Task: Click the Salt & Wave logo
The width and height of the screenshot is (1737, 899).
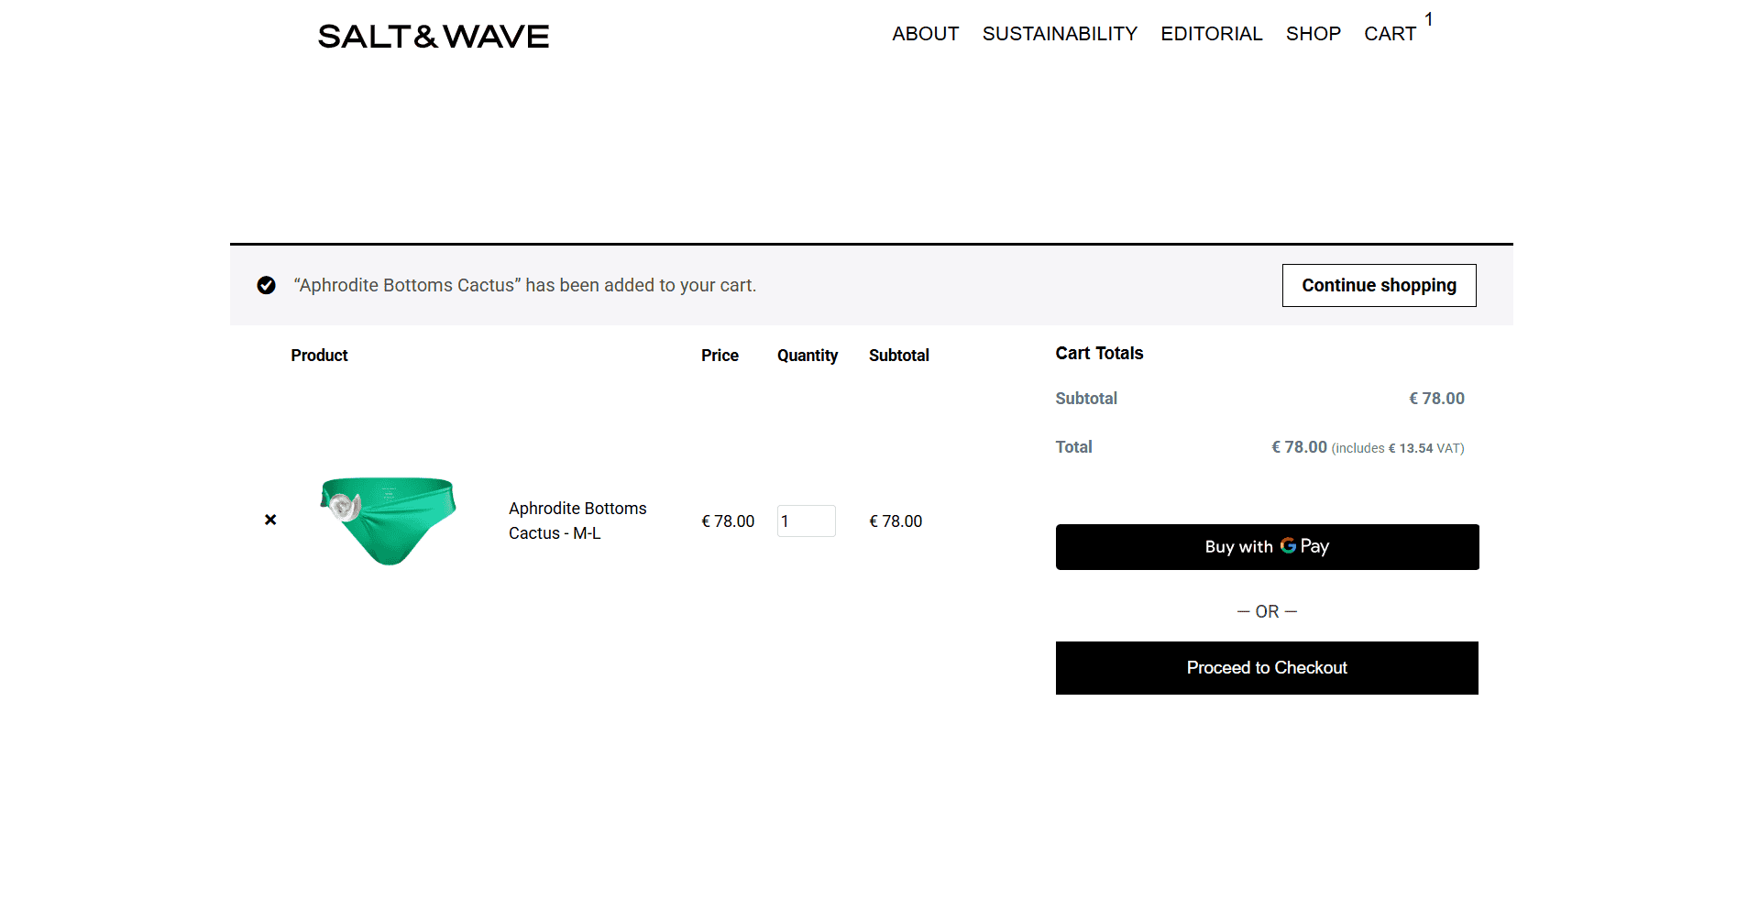Action: pyautogui.click(x=433, y=37)
